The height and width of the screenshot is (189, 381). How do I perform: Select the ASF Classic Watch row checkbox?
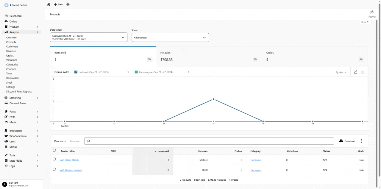point(54,159)
